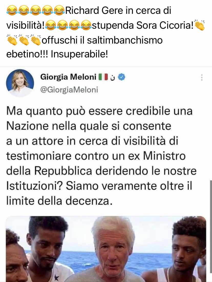The height and width of the screenshot is (282, 212).
Task: Open the three-dot tweet options menu
Action: coord(202,77)
